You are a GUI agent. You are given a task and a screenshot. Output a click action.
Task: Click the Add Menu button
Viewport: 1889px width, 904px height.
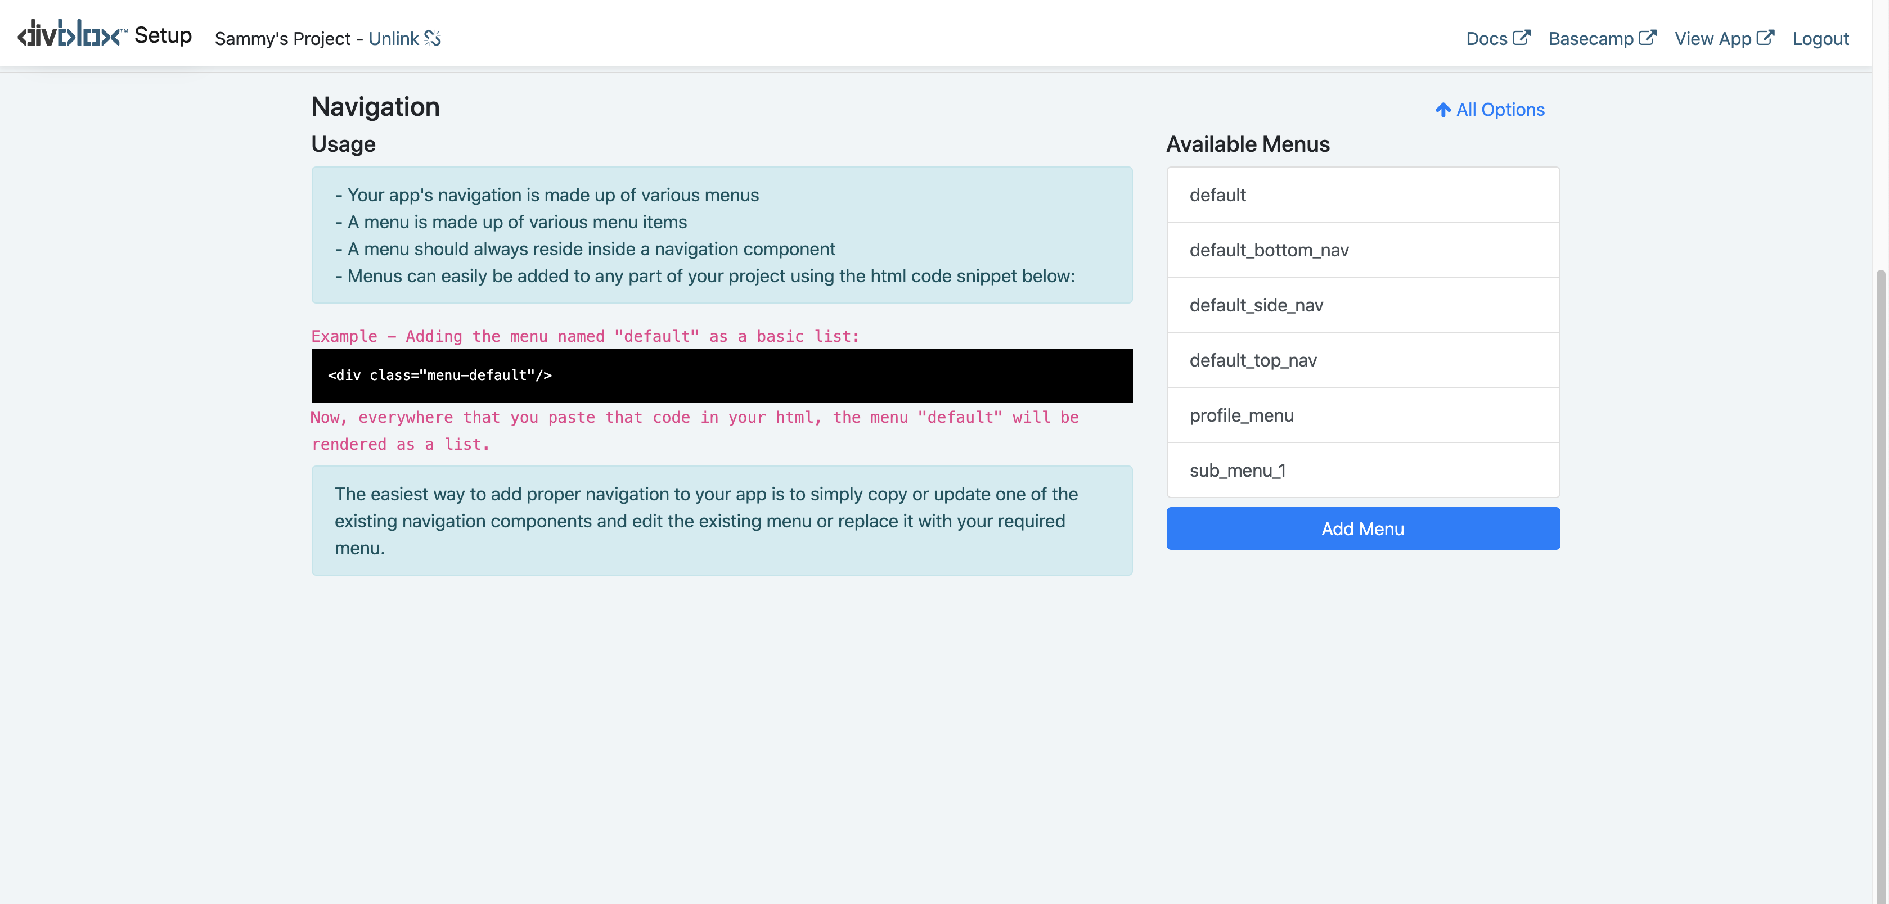point(1362,528)
